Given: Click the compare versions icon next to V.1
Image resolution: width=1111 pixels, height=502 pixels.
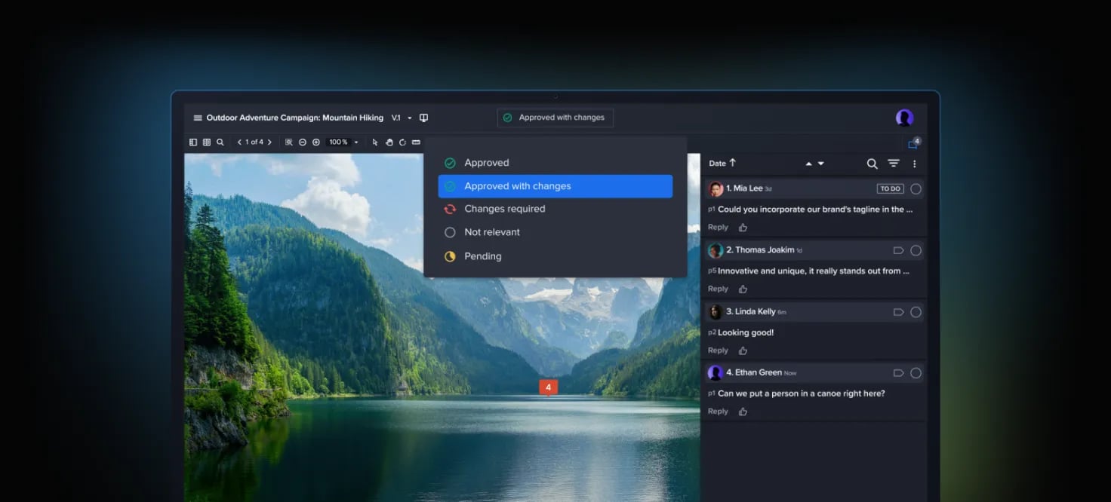Looking at the screenshot, I should (x=423, y=118).
